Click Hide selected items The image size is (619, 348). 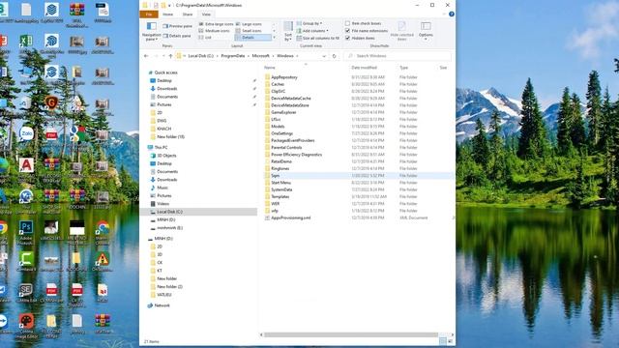pyautogui.click(x=401, y=31)
